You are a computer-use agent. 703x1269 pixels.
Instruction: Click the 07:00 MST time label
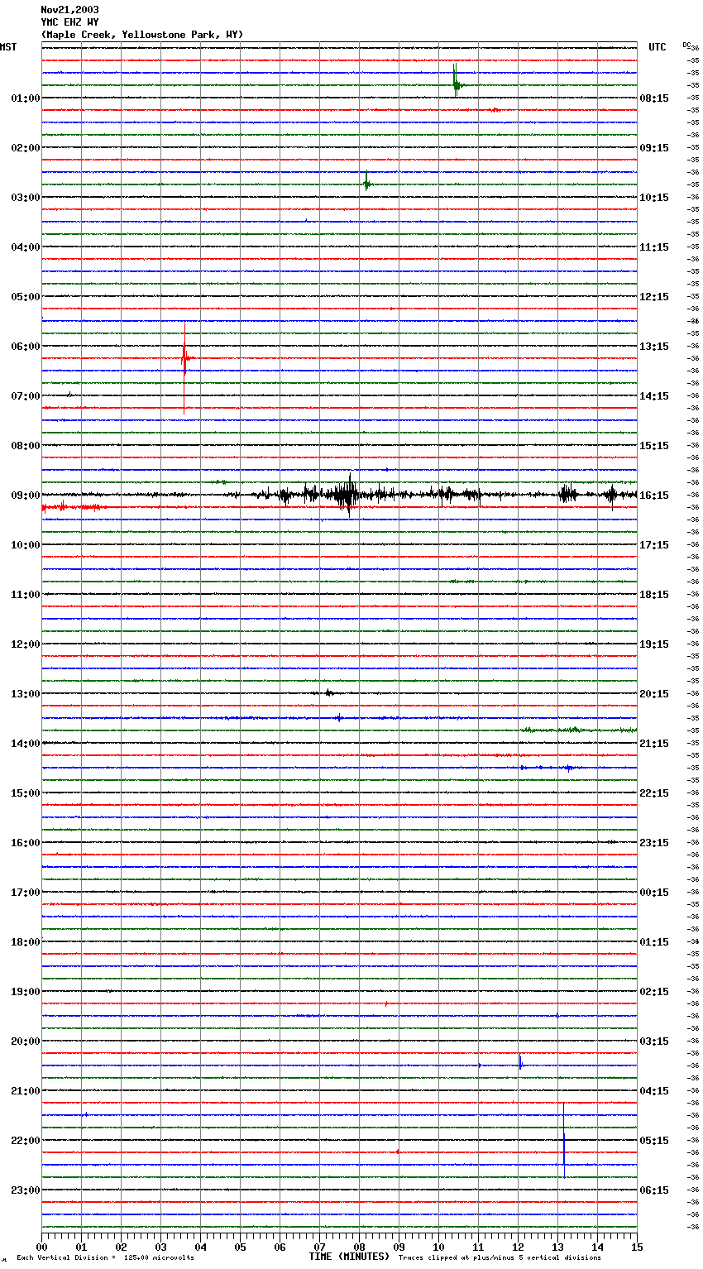(25, 396)
